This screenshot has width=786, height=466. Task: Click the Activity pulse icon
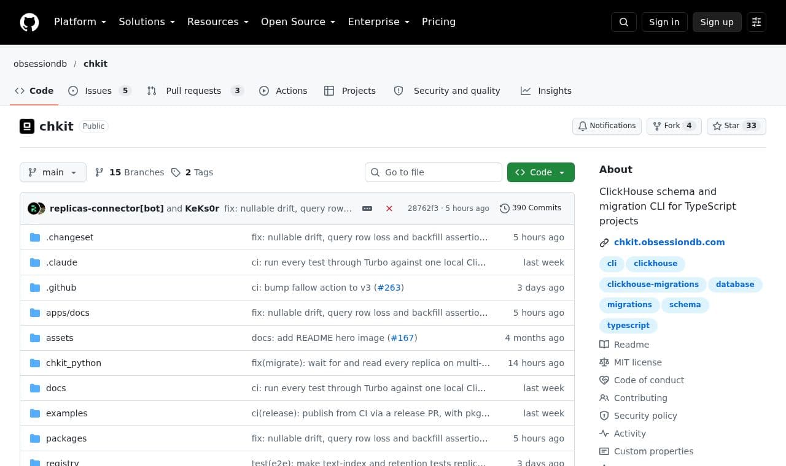pos(604,434)
